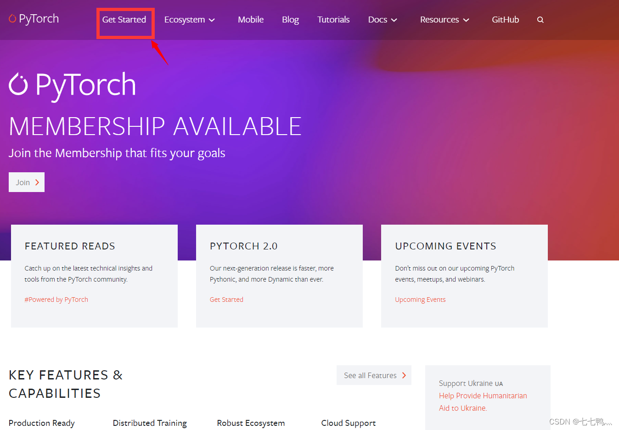The height and width of the screenshot is (430, 619).
Task: Open the search magnifier icon
Action: pos(540,20)
